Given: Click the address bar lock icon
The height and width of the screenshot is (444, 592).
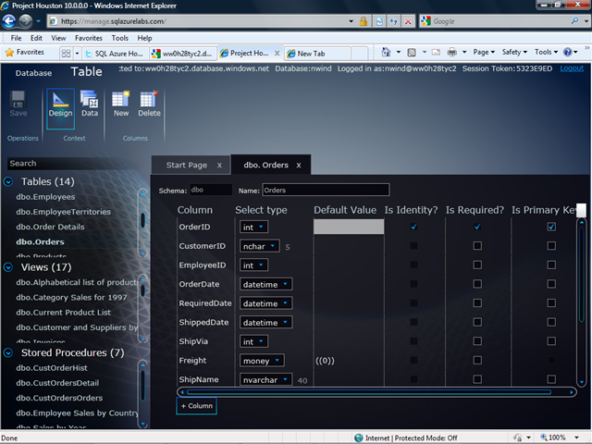Looking at the screenshot, I should [x=364, y=21].
